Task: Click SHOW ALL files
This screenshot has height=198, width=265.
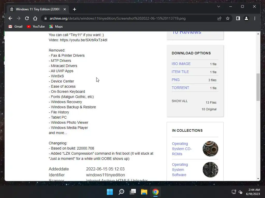Action: [180, 101]
